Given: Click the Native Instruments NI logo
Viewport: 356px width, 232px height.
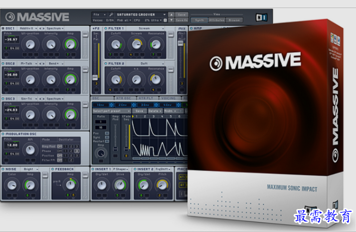Looking at the screenshot, I should click(261, 18).
